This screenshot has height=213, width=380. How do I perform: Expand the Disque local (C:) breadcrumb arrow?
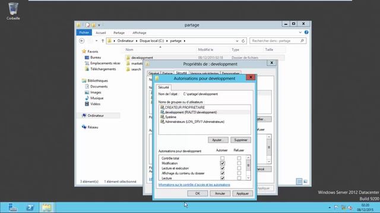coord(167,41)
